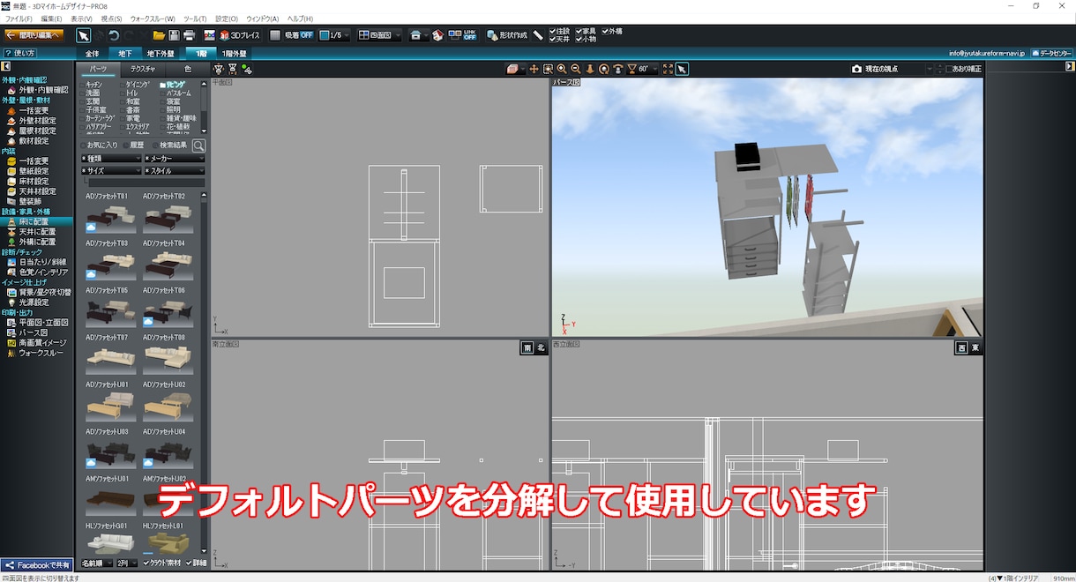
Task: Click the printer icon
Action: [x=189, y=35]
